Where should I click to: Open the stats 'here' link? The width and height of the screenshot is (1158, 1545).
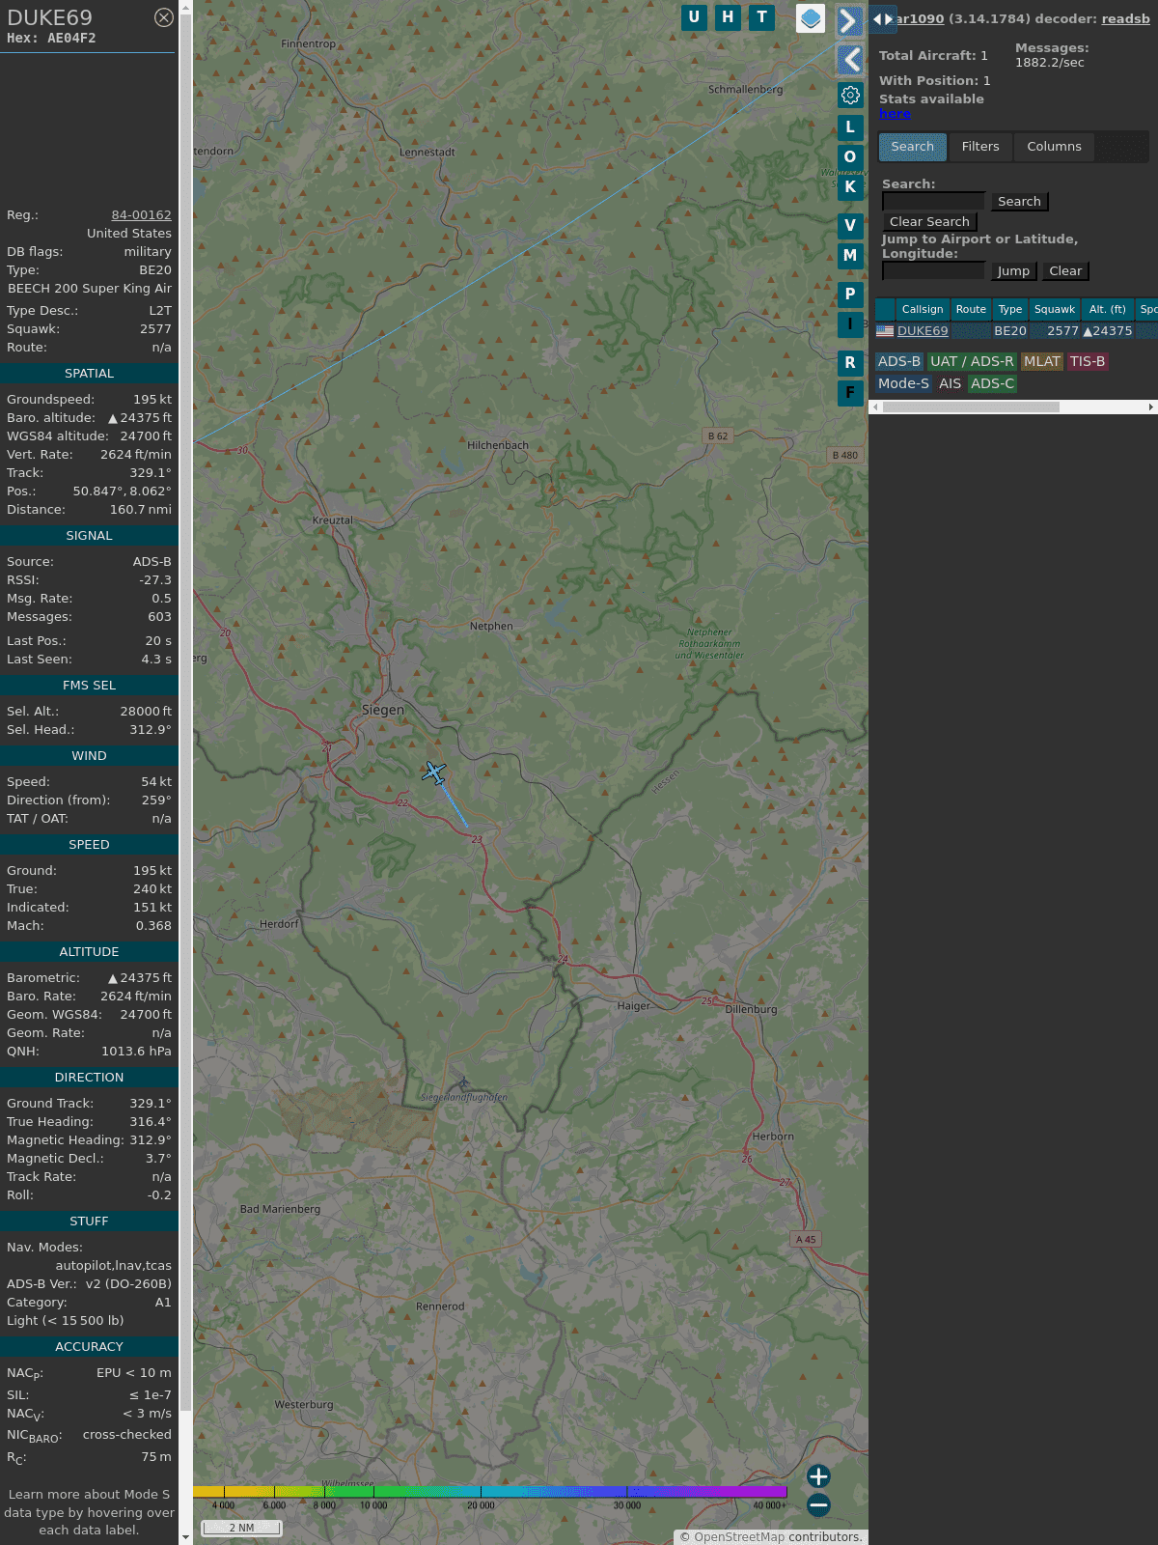895,114
